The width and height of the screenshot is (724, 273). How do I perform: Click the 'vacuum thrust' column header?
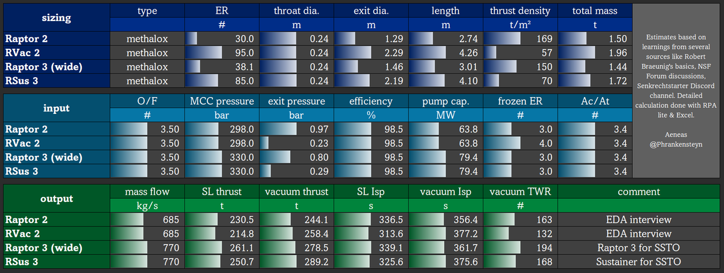(296, 191)
